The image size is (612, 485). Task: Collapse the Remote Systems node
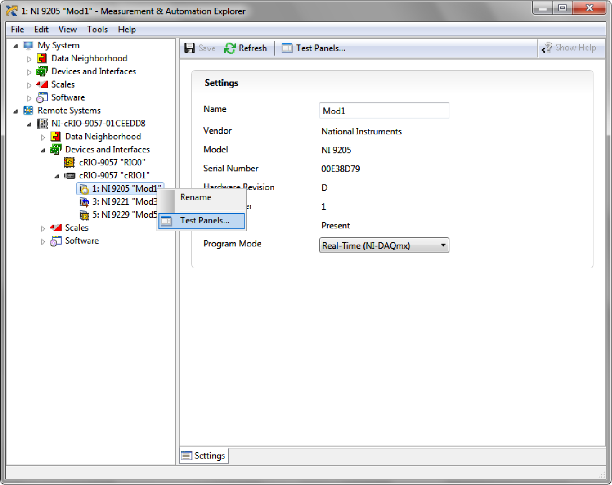click(16, 111)
